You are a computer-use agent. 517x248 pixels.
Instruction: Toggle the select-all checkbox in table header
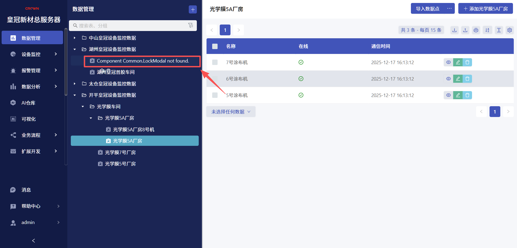(x=215, y=46)
